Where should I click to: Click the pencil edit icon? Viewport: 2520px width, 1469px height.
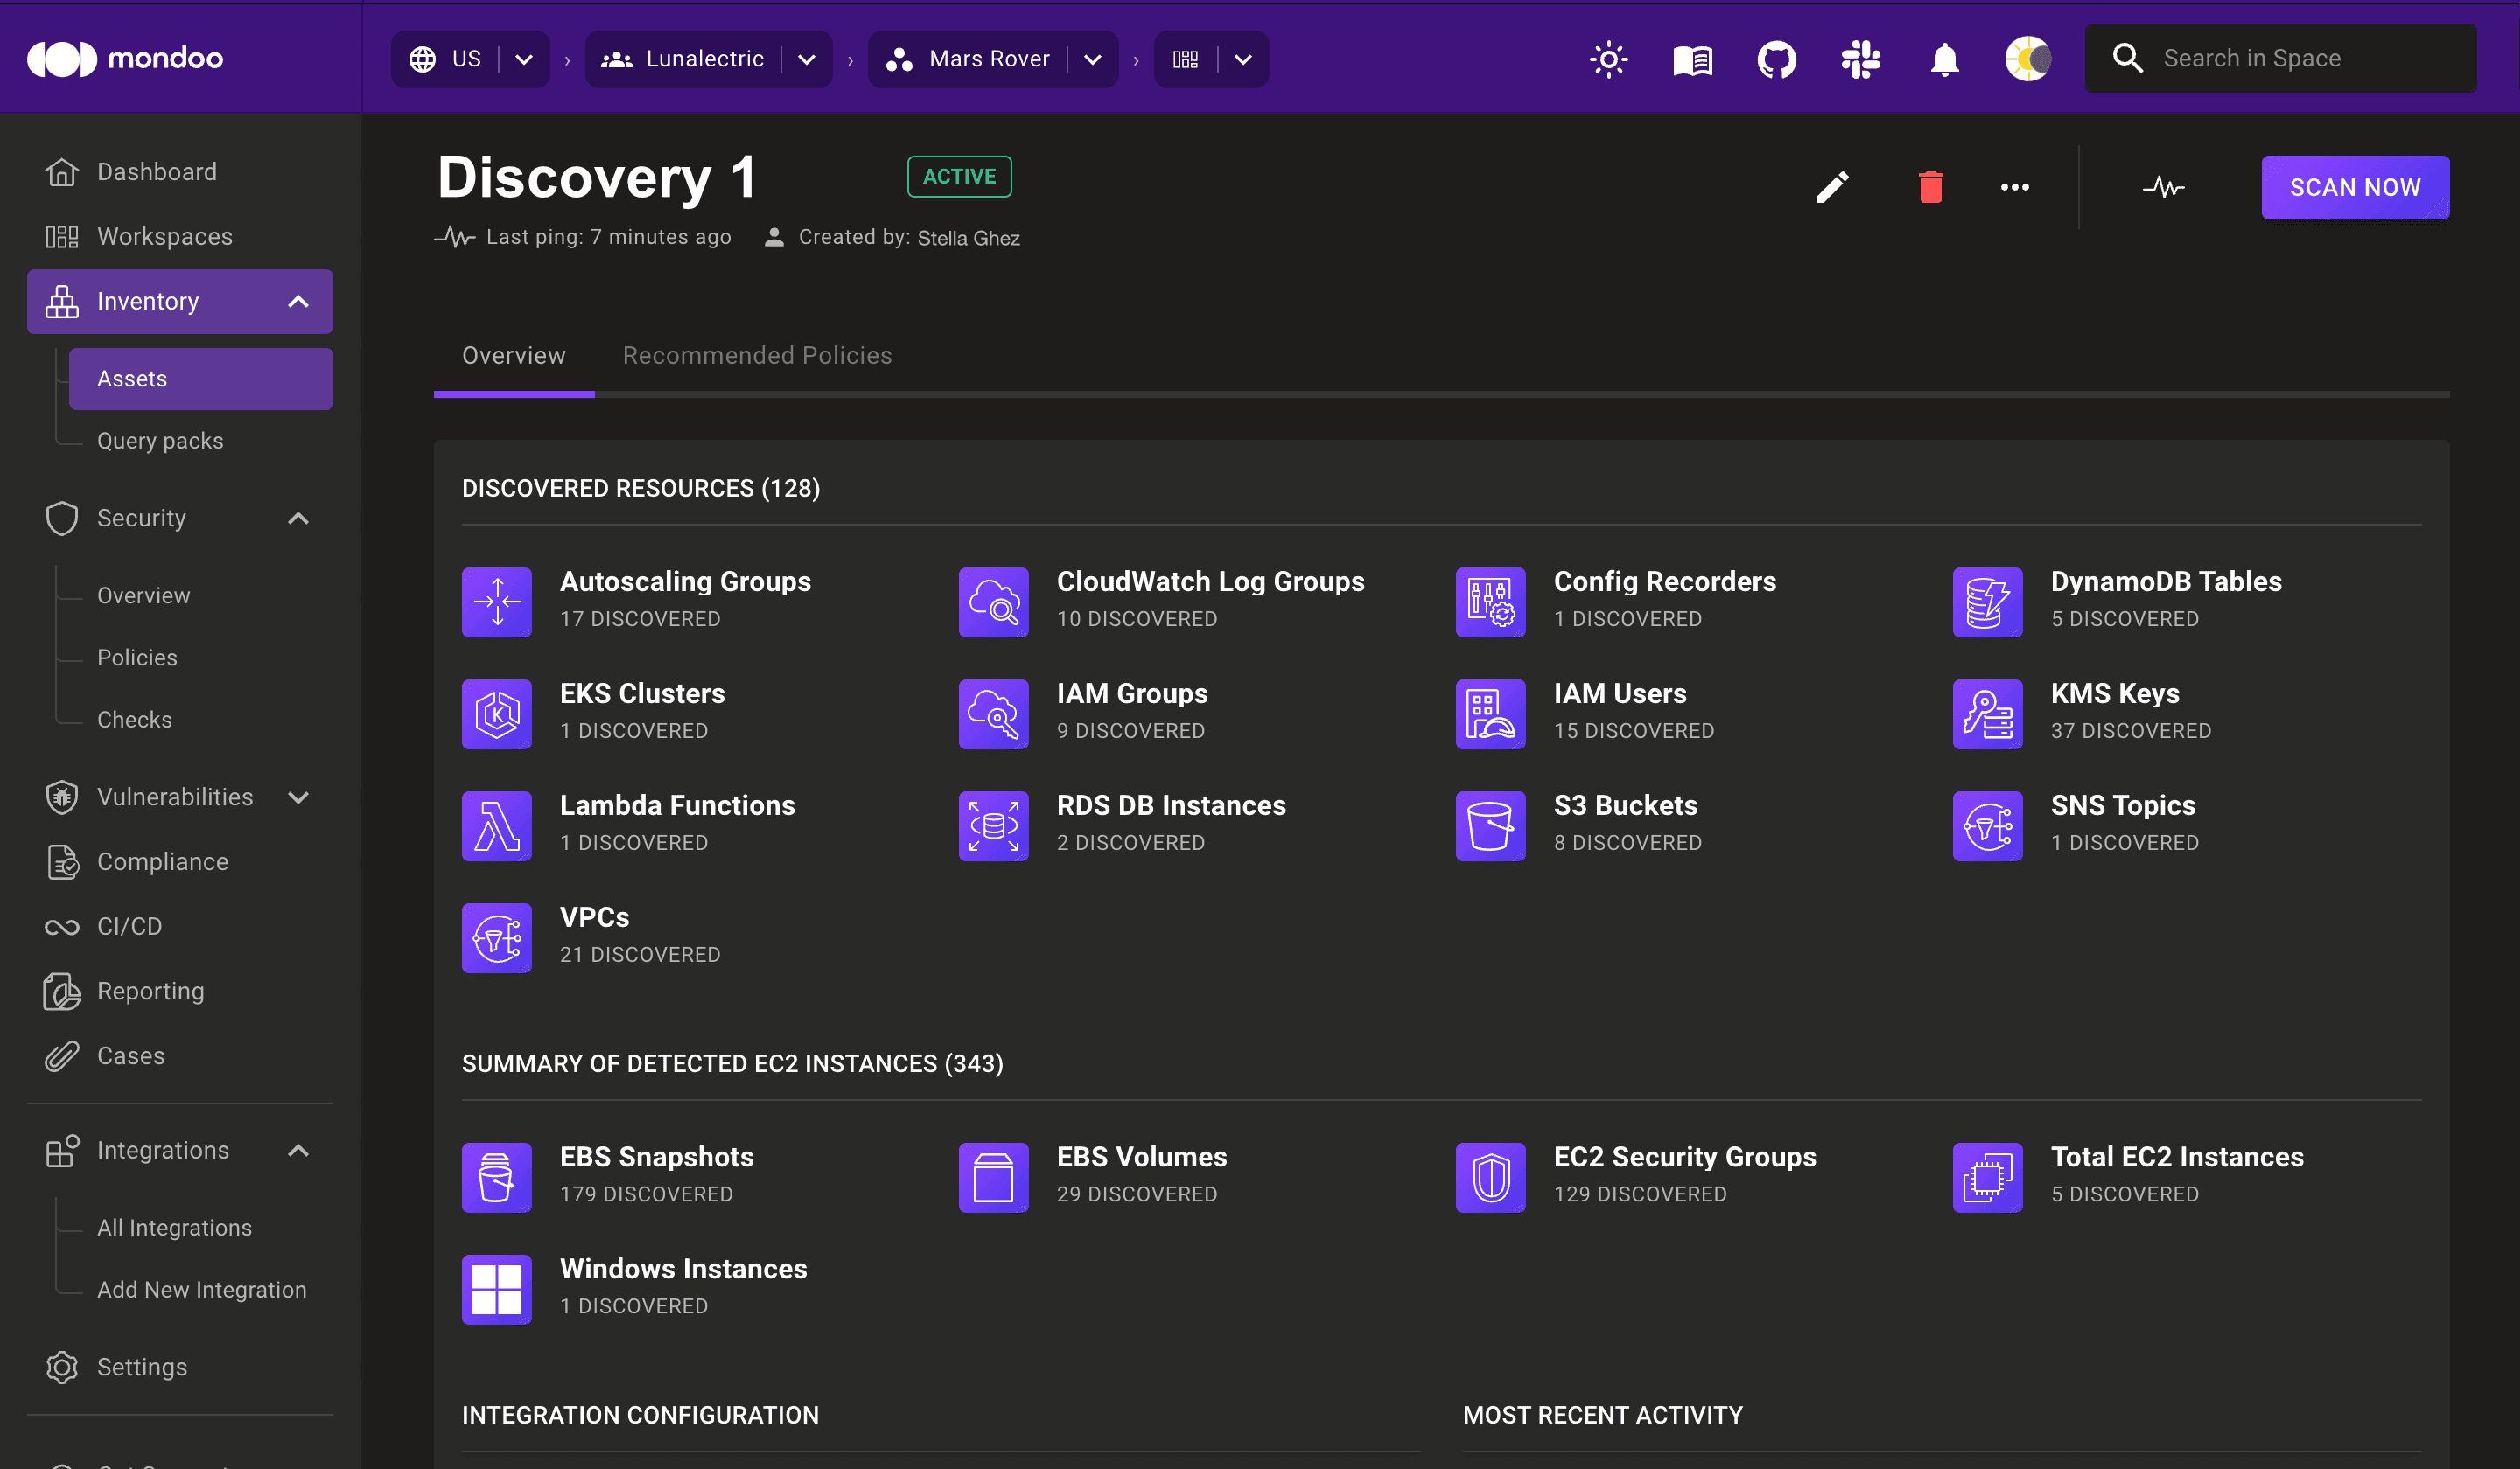[x=1832, y=187]
